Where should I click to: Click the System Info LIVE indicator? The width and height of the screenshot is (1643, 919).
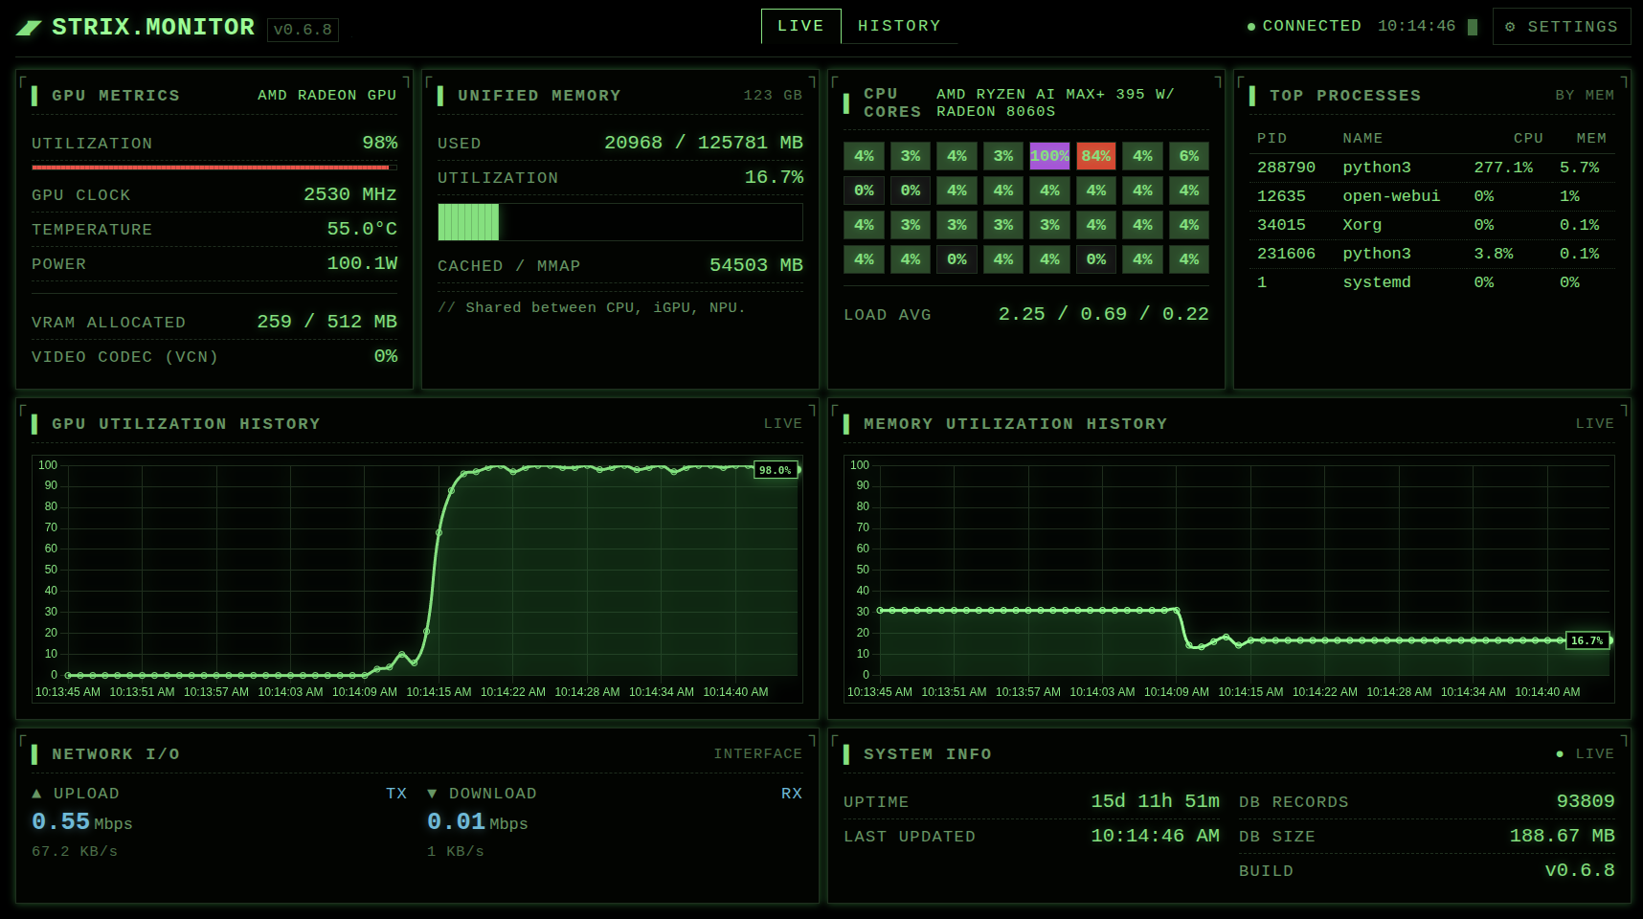point(1586,753)
